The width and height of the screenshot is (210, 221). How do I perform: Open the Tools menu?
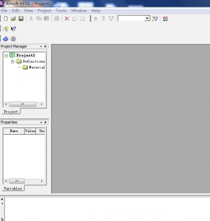click(61, 10)
